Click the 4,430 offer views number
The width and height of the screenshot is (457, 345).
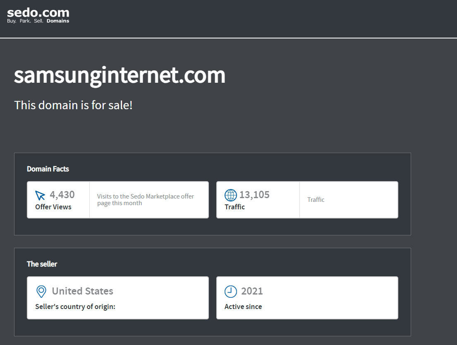click(x=62, y=194)
